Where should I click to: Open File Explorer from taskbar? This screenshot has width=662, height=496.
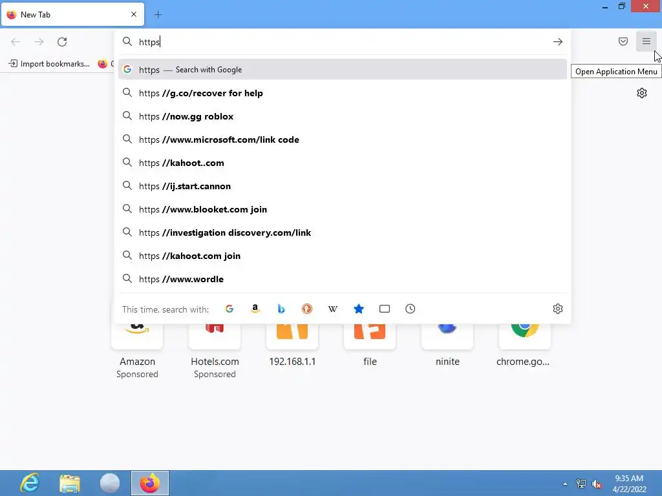point(70,483)
